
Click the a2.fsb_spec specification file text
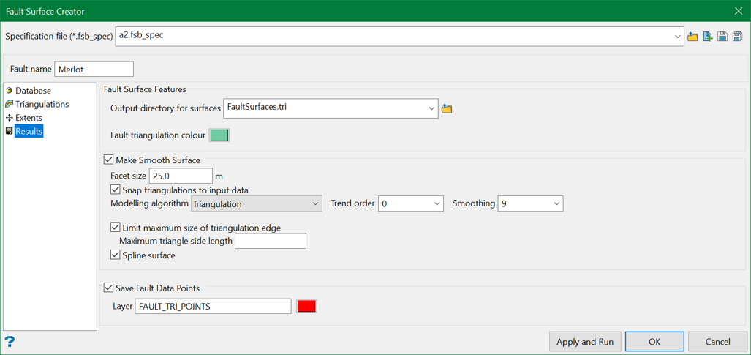(x=141, y=35)
